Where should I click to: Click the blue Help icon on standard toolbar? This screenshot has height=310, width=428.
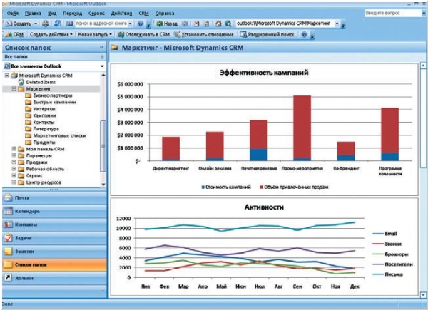(141, 24)
